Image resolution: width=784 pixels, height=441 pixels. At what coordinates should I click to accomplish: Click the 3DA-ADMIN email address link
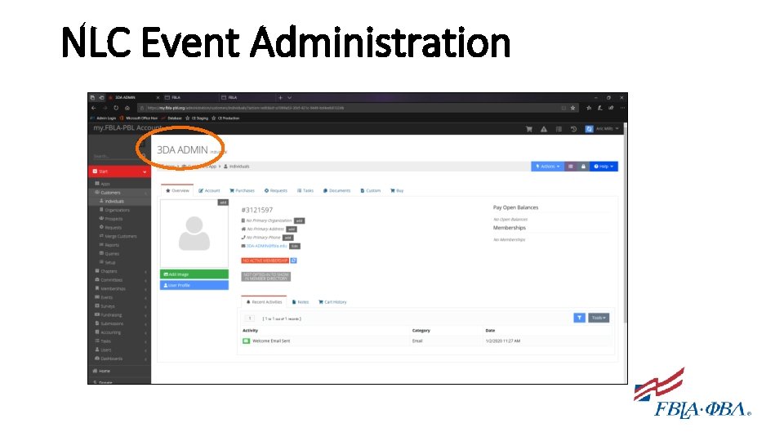(x=266, y=246)
